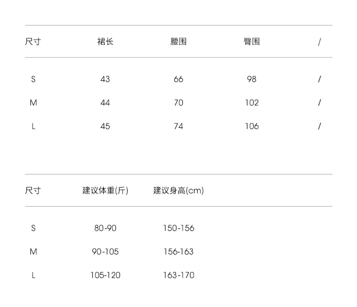Select skirt length value 45
The image size is (357, 307).
(x=105, y=126)
